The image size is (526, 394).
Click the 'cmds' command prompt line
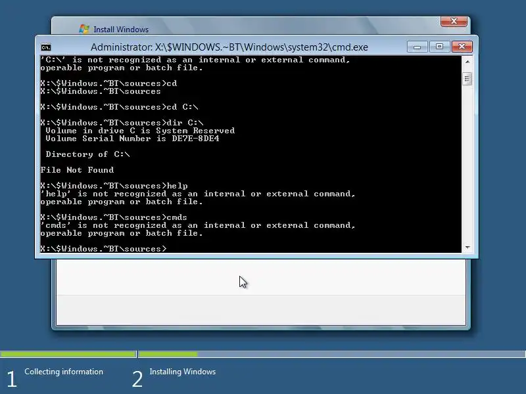114,217
